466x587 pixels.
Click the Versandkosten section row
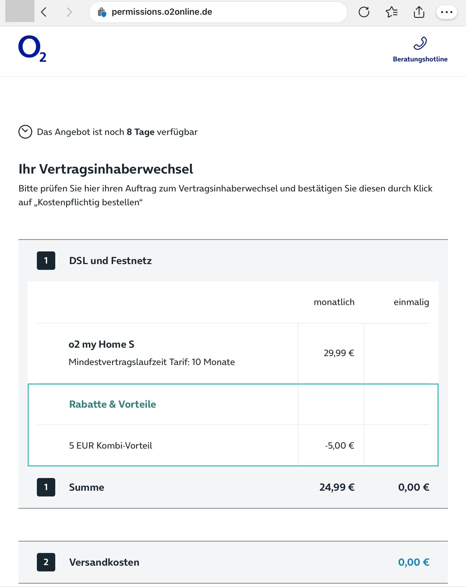click(104, 562)
